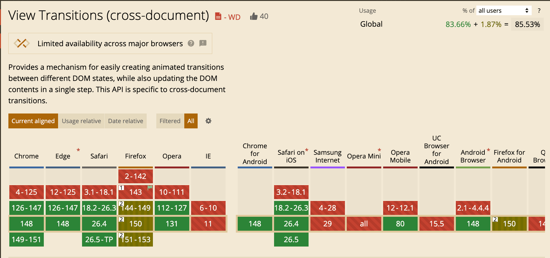The image size is (550, 258).
Task: Click the Opera Mini all cell
Action: coord(364,224)
